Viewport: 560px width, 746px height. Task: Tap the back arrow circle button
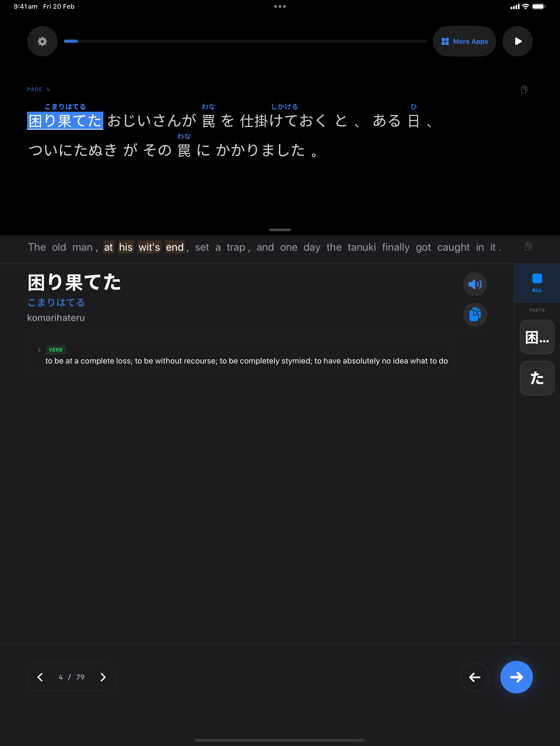474,677
